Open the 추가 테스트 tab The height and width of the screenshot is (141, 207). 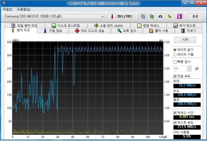(184, 25)
